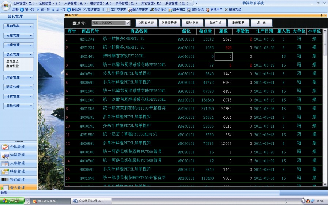
Task: Open 普仓管理 icon at sidebar bottom
Action: 5,187
